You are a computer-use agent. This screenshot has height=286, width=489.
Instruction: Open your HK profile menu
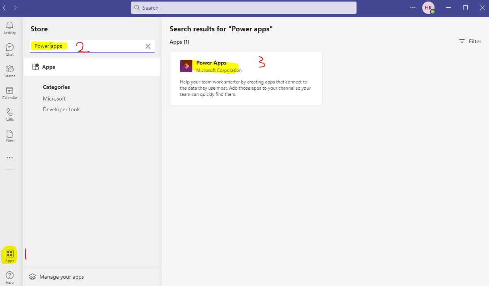click(x=428, y=7)
